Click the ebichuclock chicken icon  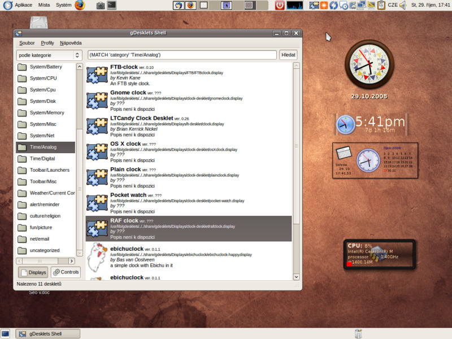click(97, 258)
